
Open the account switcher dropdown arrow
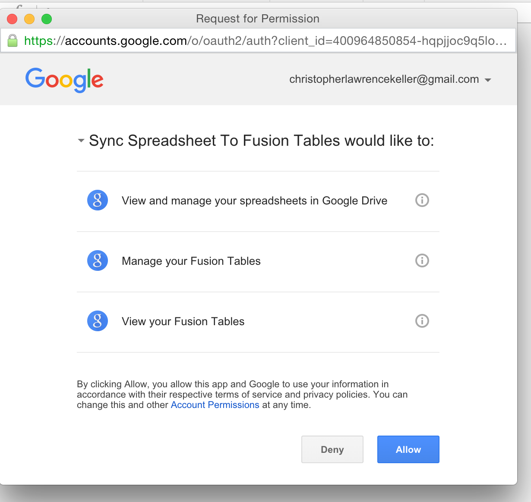[x=488, y=80]
